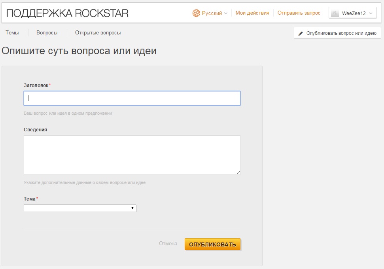Click the WeeZee12 user avatar image
Screen dimensions: 384x269
(x=335, y=13)
